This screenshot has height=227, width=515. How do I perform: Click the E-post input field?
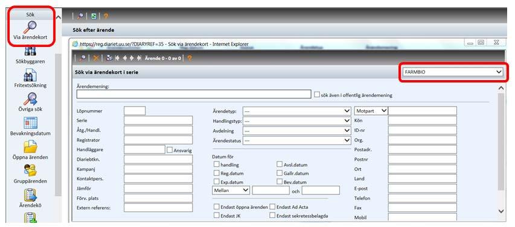423,188
